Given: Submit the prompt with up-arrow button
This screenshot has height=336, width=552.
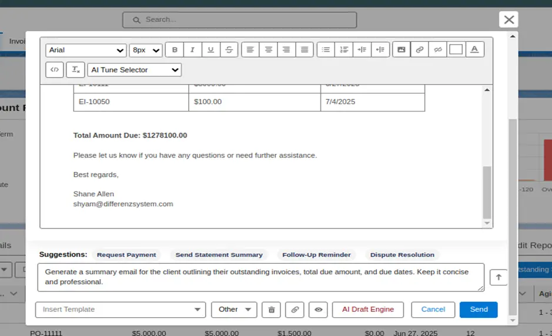Looking at the screenshot, I should (x=499, y=277).
